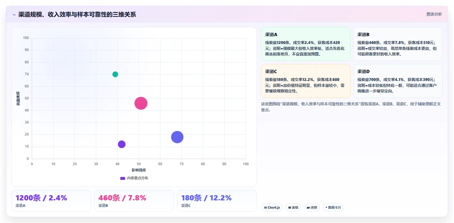Click the 数据卡片 tag chip
Screen dimensions: 454x223
click(333, 207)
